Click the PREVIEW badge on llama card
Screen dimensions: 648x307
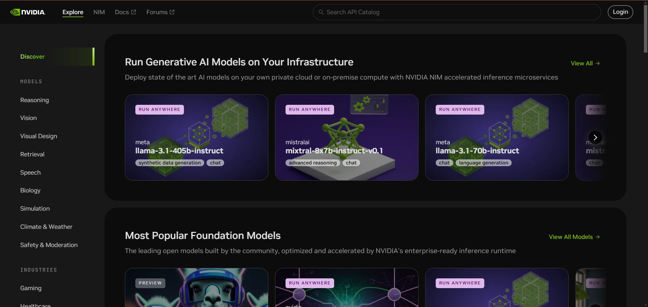150,283
